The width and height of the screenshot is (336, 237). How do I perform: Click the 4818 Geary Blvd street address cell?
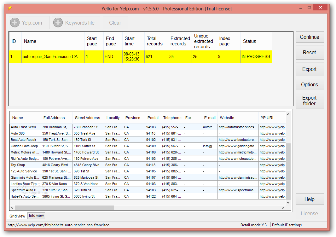88,165
